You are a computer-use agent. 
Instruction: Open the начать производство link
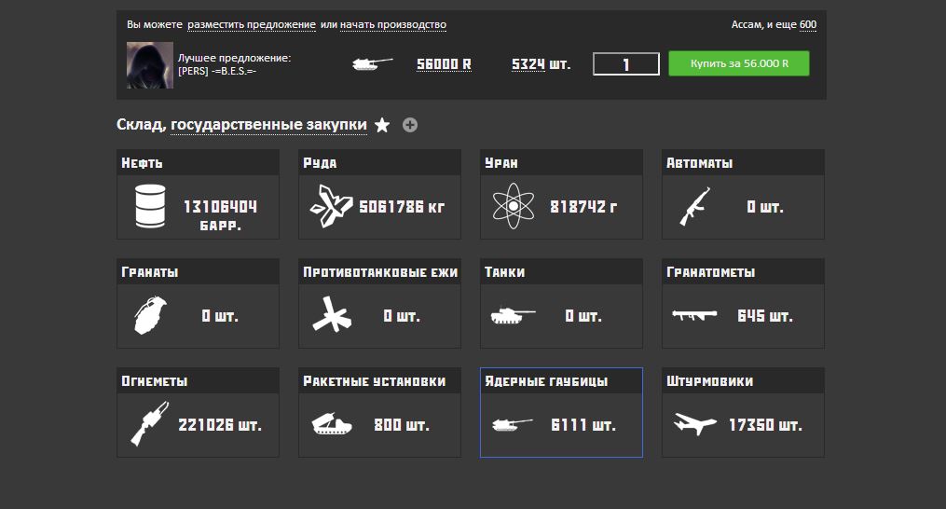click(x=392, y=24)
